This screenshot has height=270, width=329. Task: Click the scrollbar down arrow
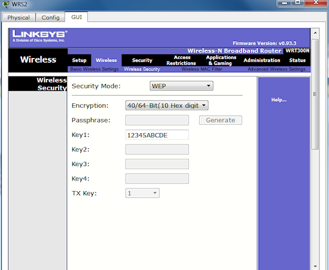coord(315,266)
